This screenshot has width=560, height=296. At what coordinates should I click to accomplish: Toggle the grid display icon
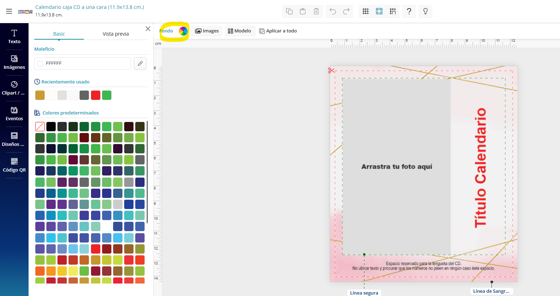point(365,11)
